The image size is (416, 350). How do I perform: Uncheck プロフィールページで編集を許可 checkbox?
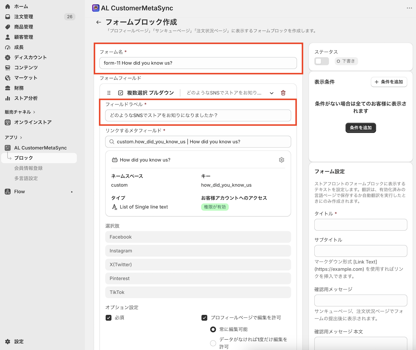pos(204,318)
